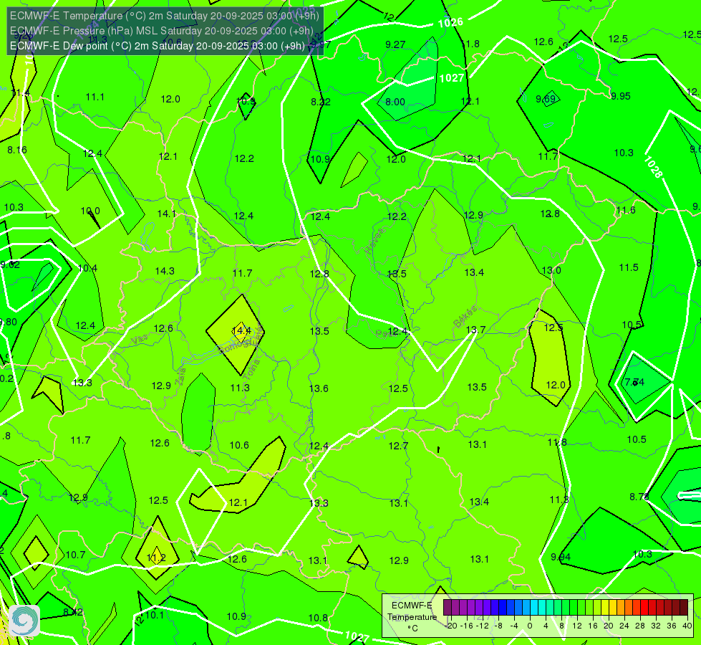Click the 8.00 temperature value
This screenshot has width=701, height=645.
395,102
